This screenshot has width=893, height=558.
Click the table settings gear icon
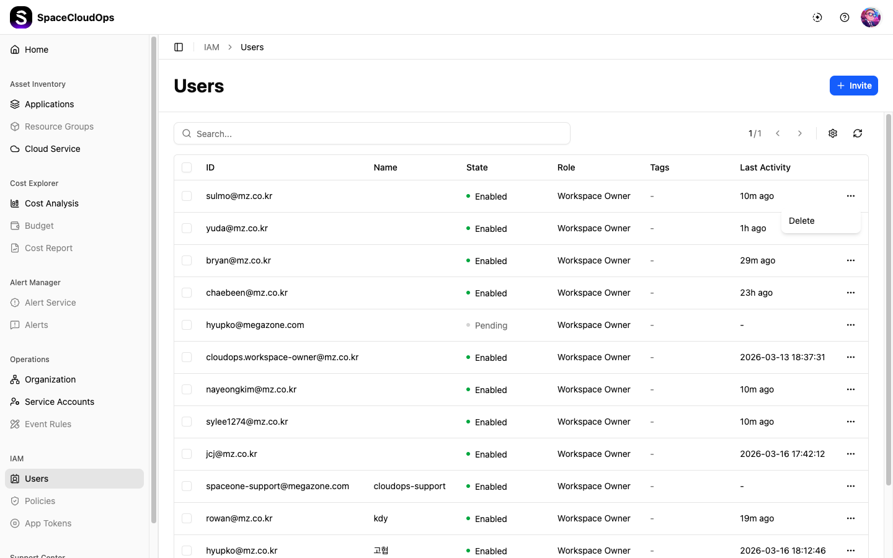(833, 133)
